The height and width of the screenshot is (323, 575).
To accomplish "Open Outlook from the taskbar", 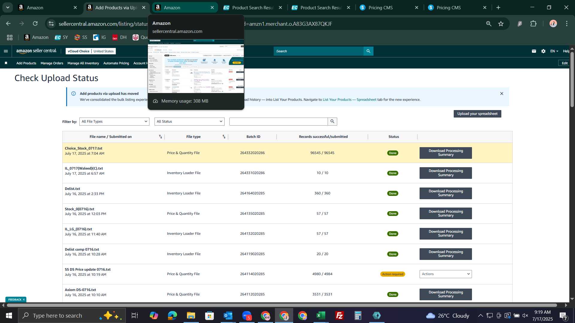I will [x=228, y=316].
